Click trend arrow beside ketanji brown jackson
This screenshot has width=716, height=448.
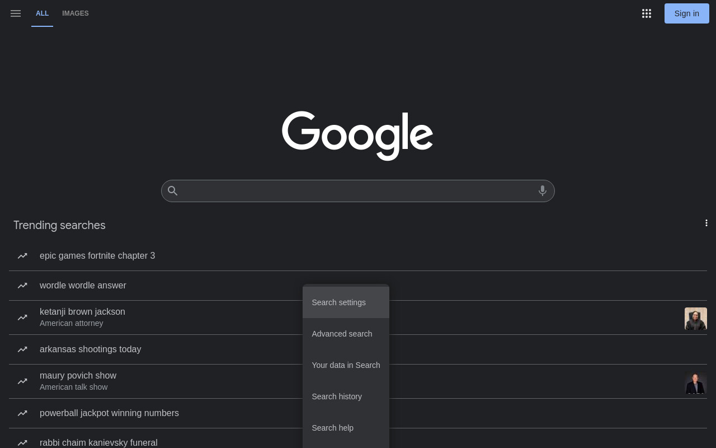pos(22,318)
